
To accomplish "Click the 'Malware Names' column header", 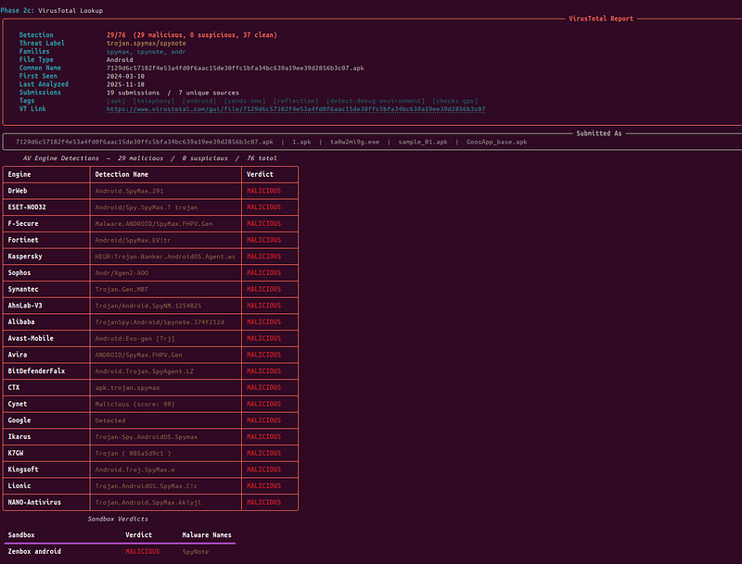I will click(207, 535).
